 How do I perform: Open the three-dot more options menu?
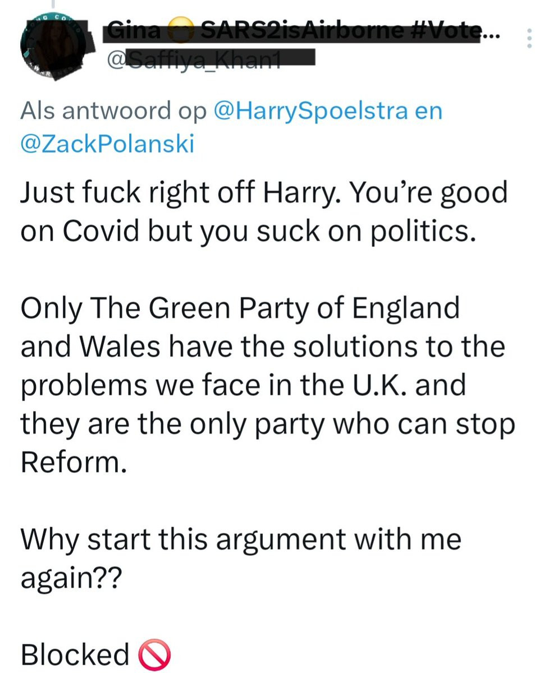(x=527, y=38)
